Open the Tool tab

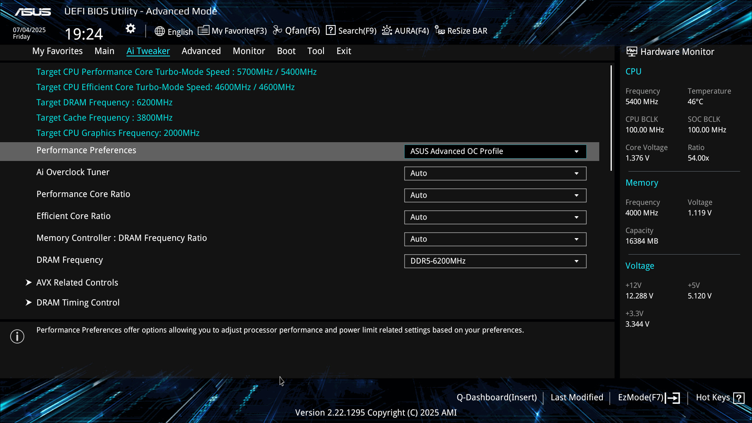(316, 51)
